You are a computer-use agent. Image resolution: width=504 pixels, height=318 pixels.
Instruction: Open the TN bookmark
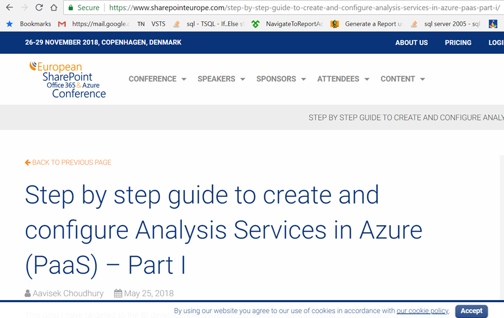coord(141,24)
